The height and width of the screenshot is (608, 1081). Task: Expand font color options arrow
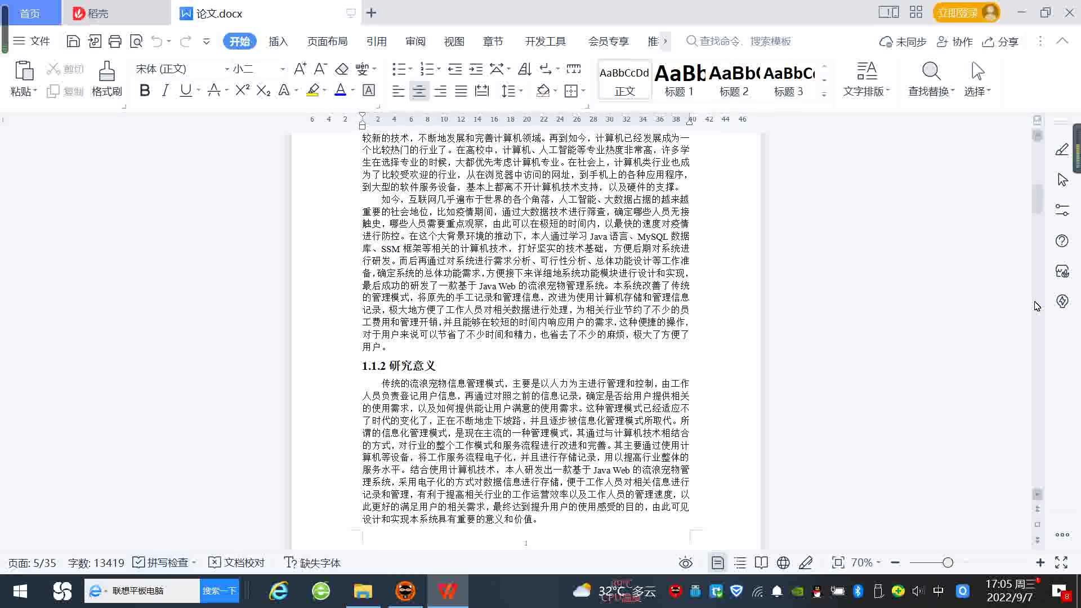[352, 90]
